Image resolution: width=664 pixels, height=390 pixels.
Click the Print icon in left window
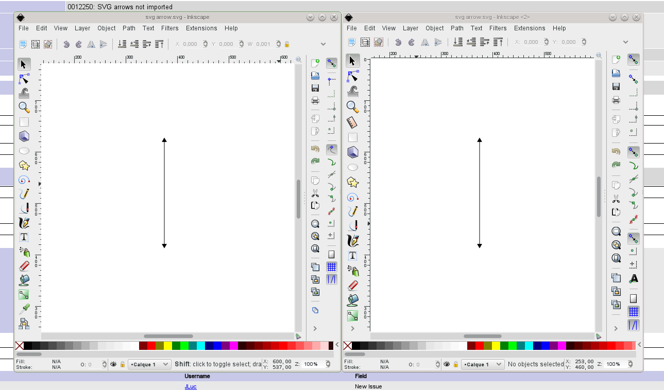click(315, 100)
